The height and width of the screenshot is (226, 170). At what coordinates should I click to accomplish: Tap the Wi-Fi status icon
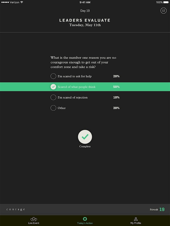click(x=22, y=2)
